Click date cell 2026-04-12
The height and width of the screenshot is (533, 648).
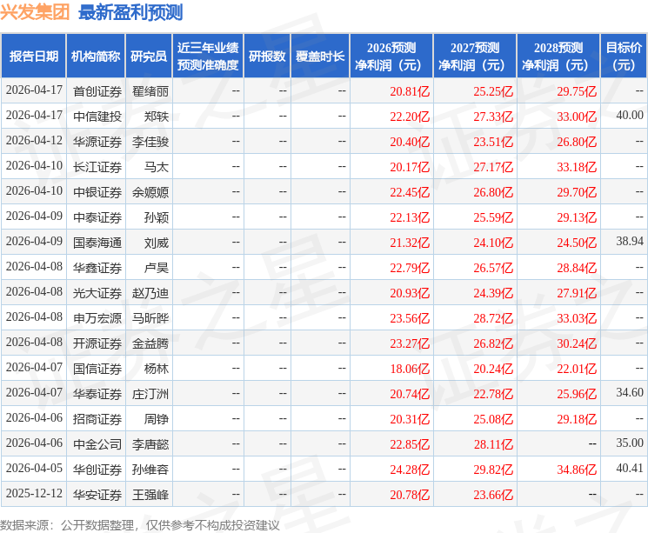[x=34, y=141]
